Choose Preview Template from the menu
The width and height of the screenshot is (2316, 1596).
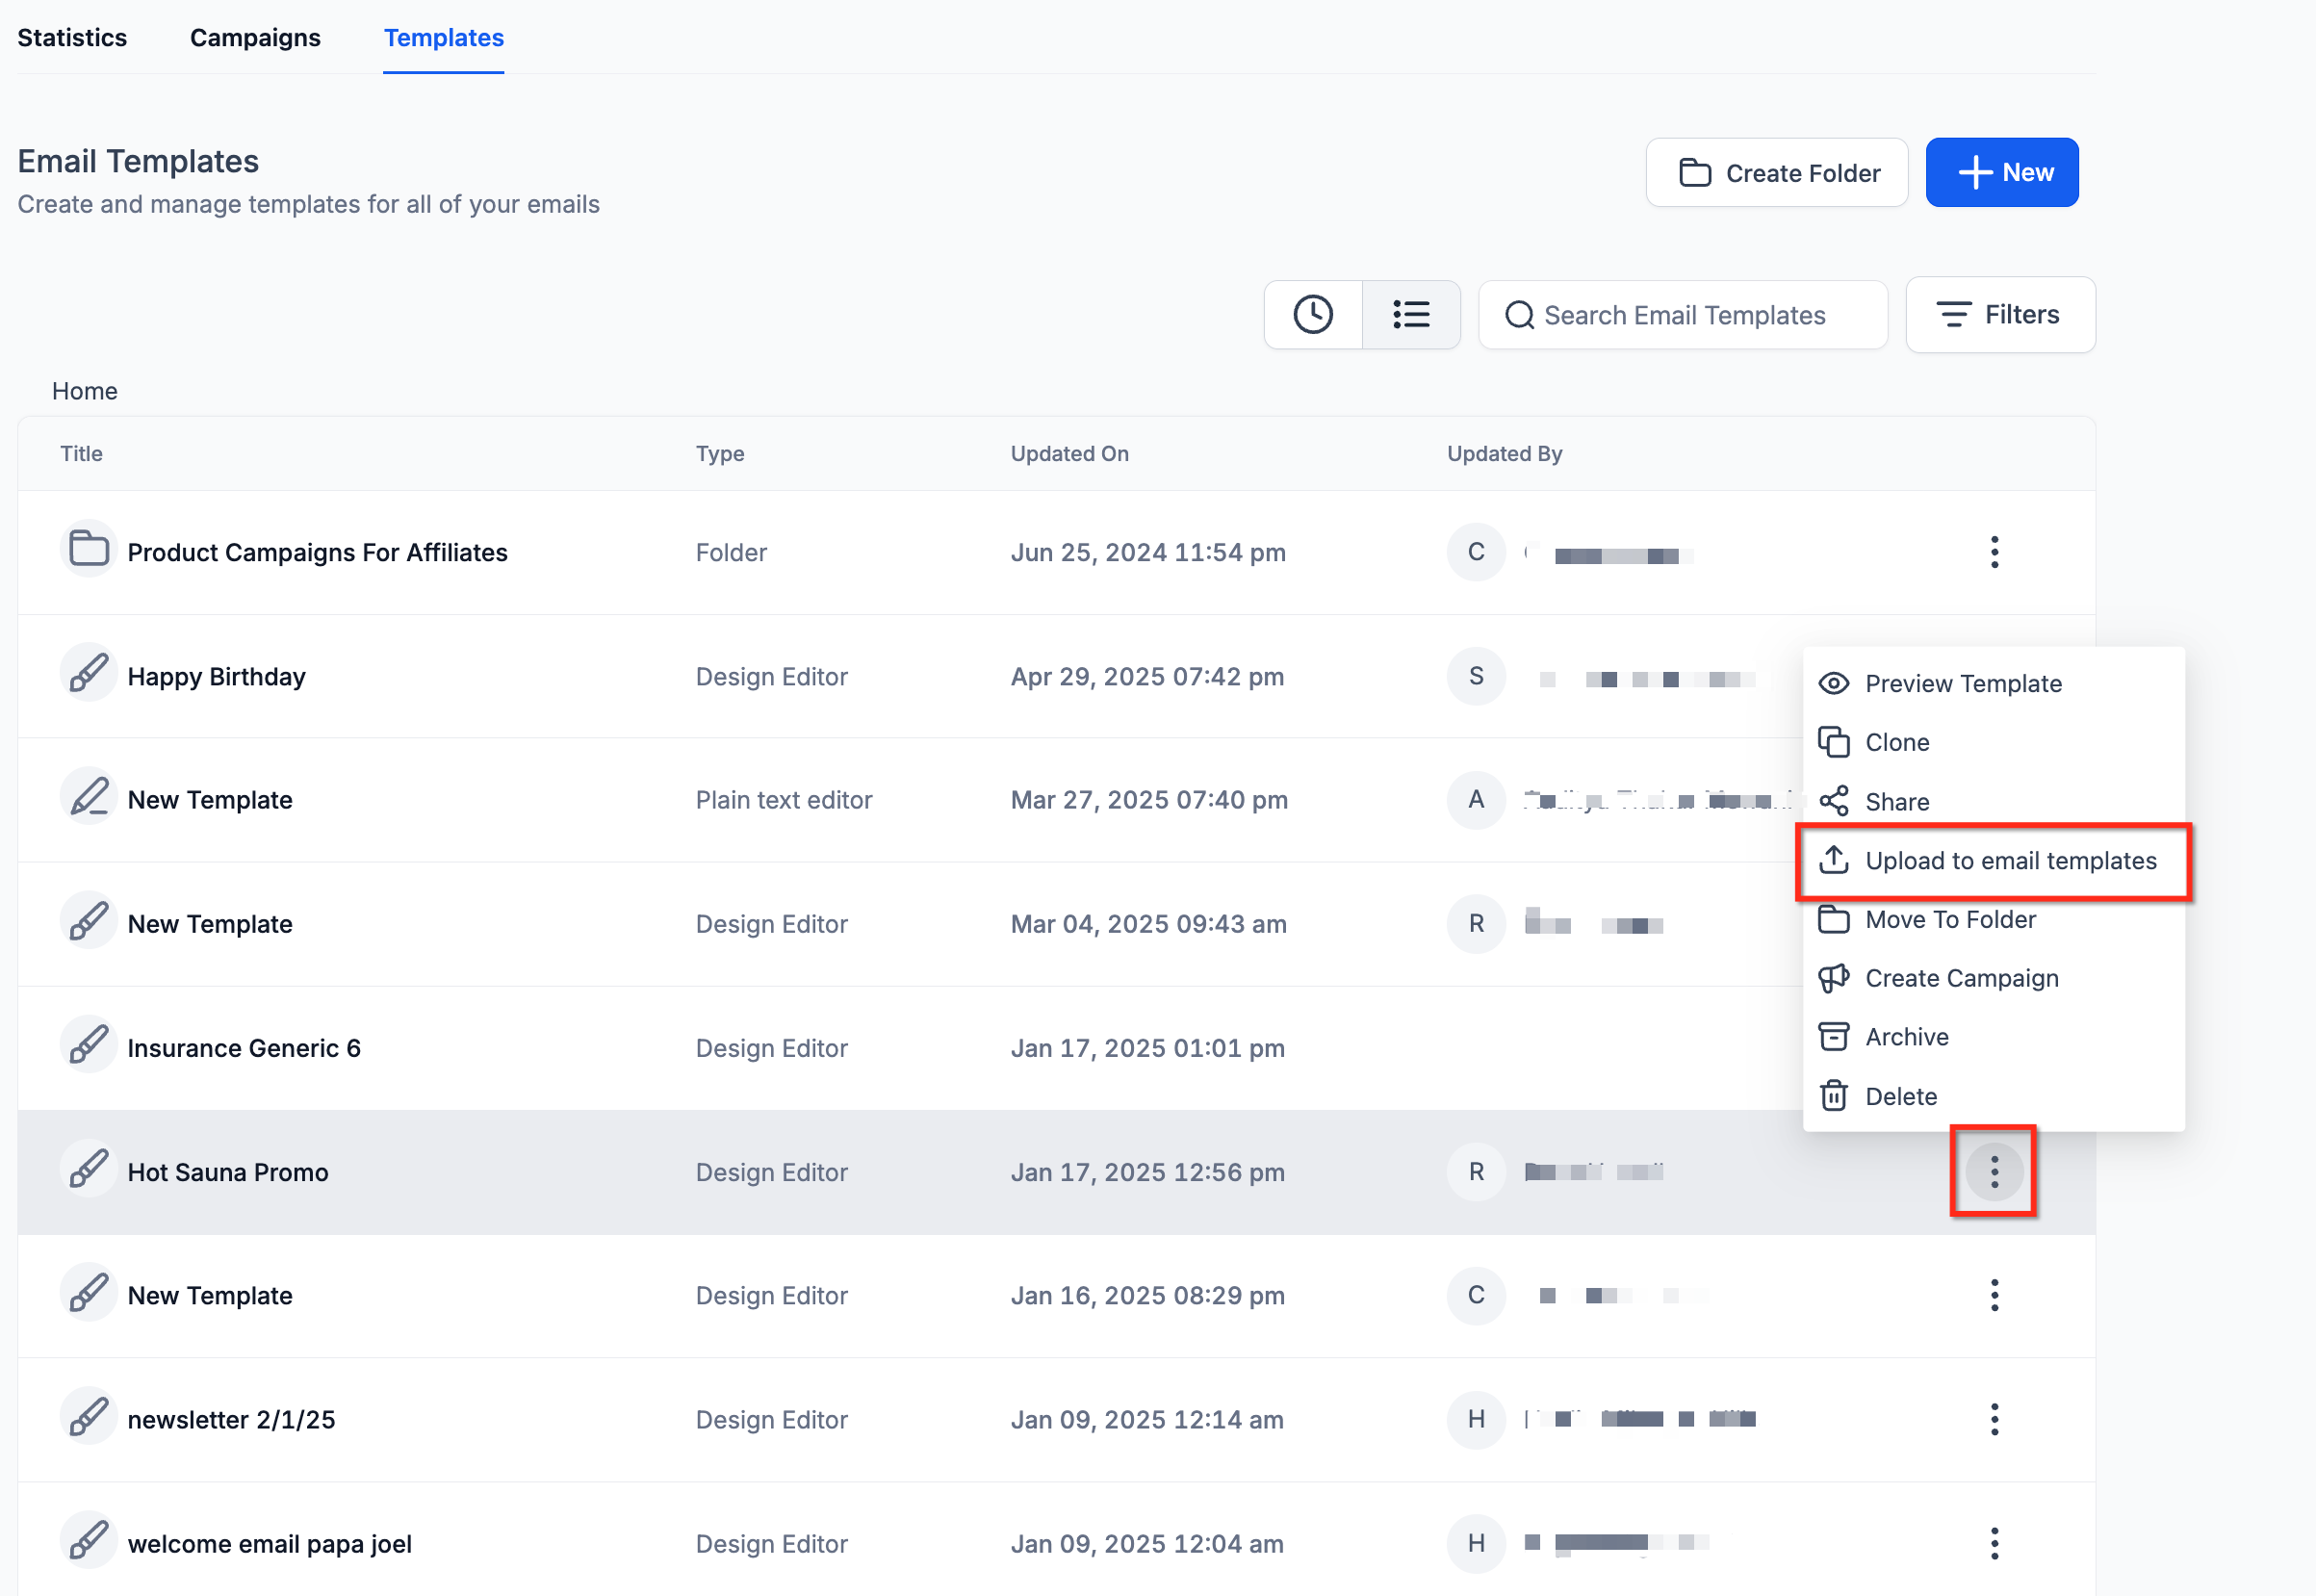1962,683
